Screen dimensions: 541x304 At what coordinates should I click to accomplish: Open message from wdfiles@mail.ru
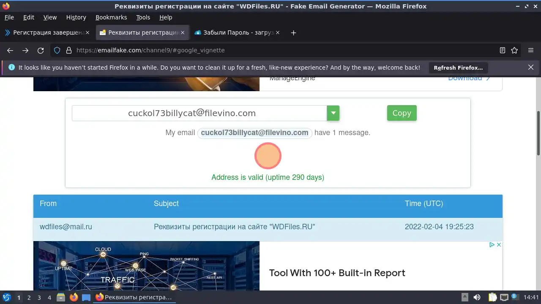[66, 227]
